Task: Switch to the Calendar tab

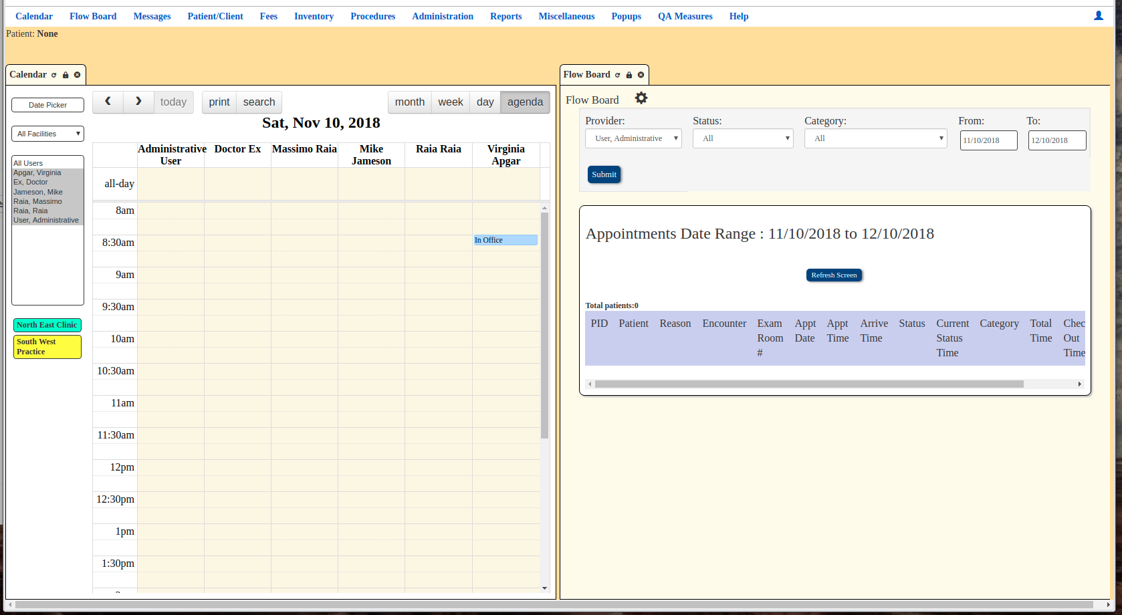Action: click(x=28, y=75)
